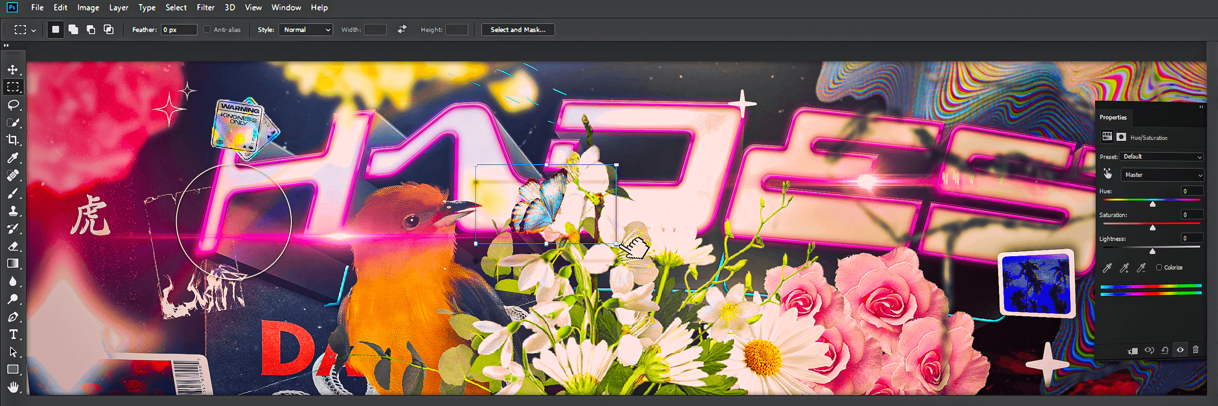
Task: Pick the Properties panel eyedropper without plus or minus
Action: tap(1107, 268)
